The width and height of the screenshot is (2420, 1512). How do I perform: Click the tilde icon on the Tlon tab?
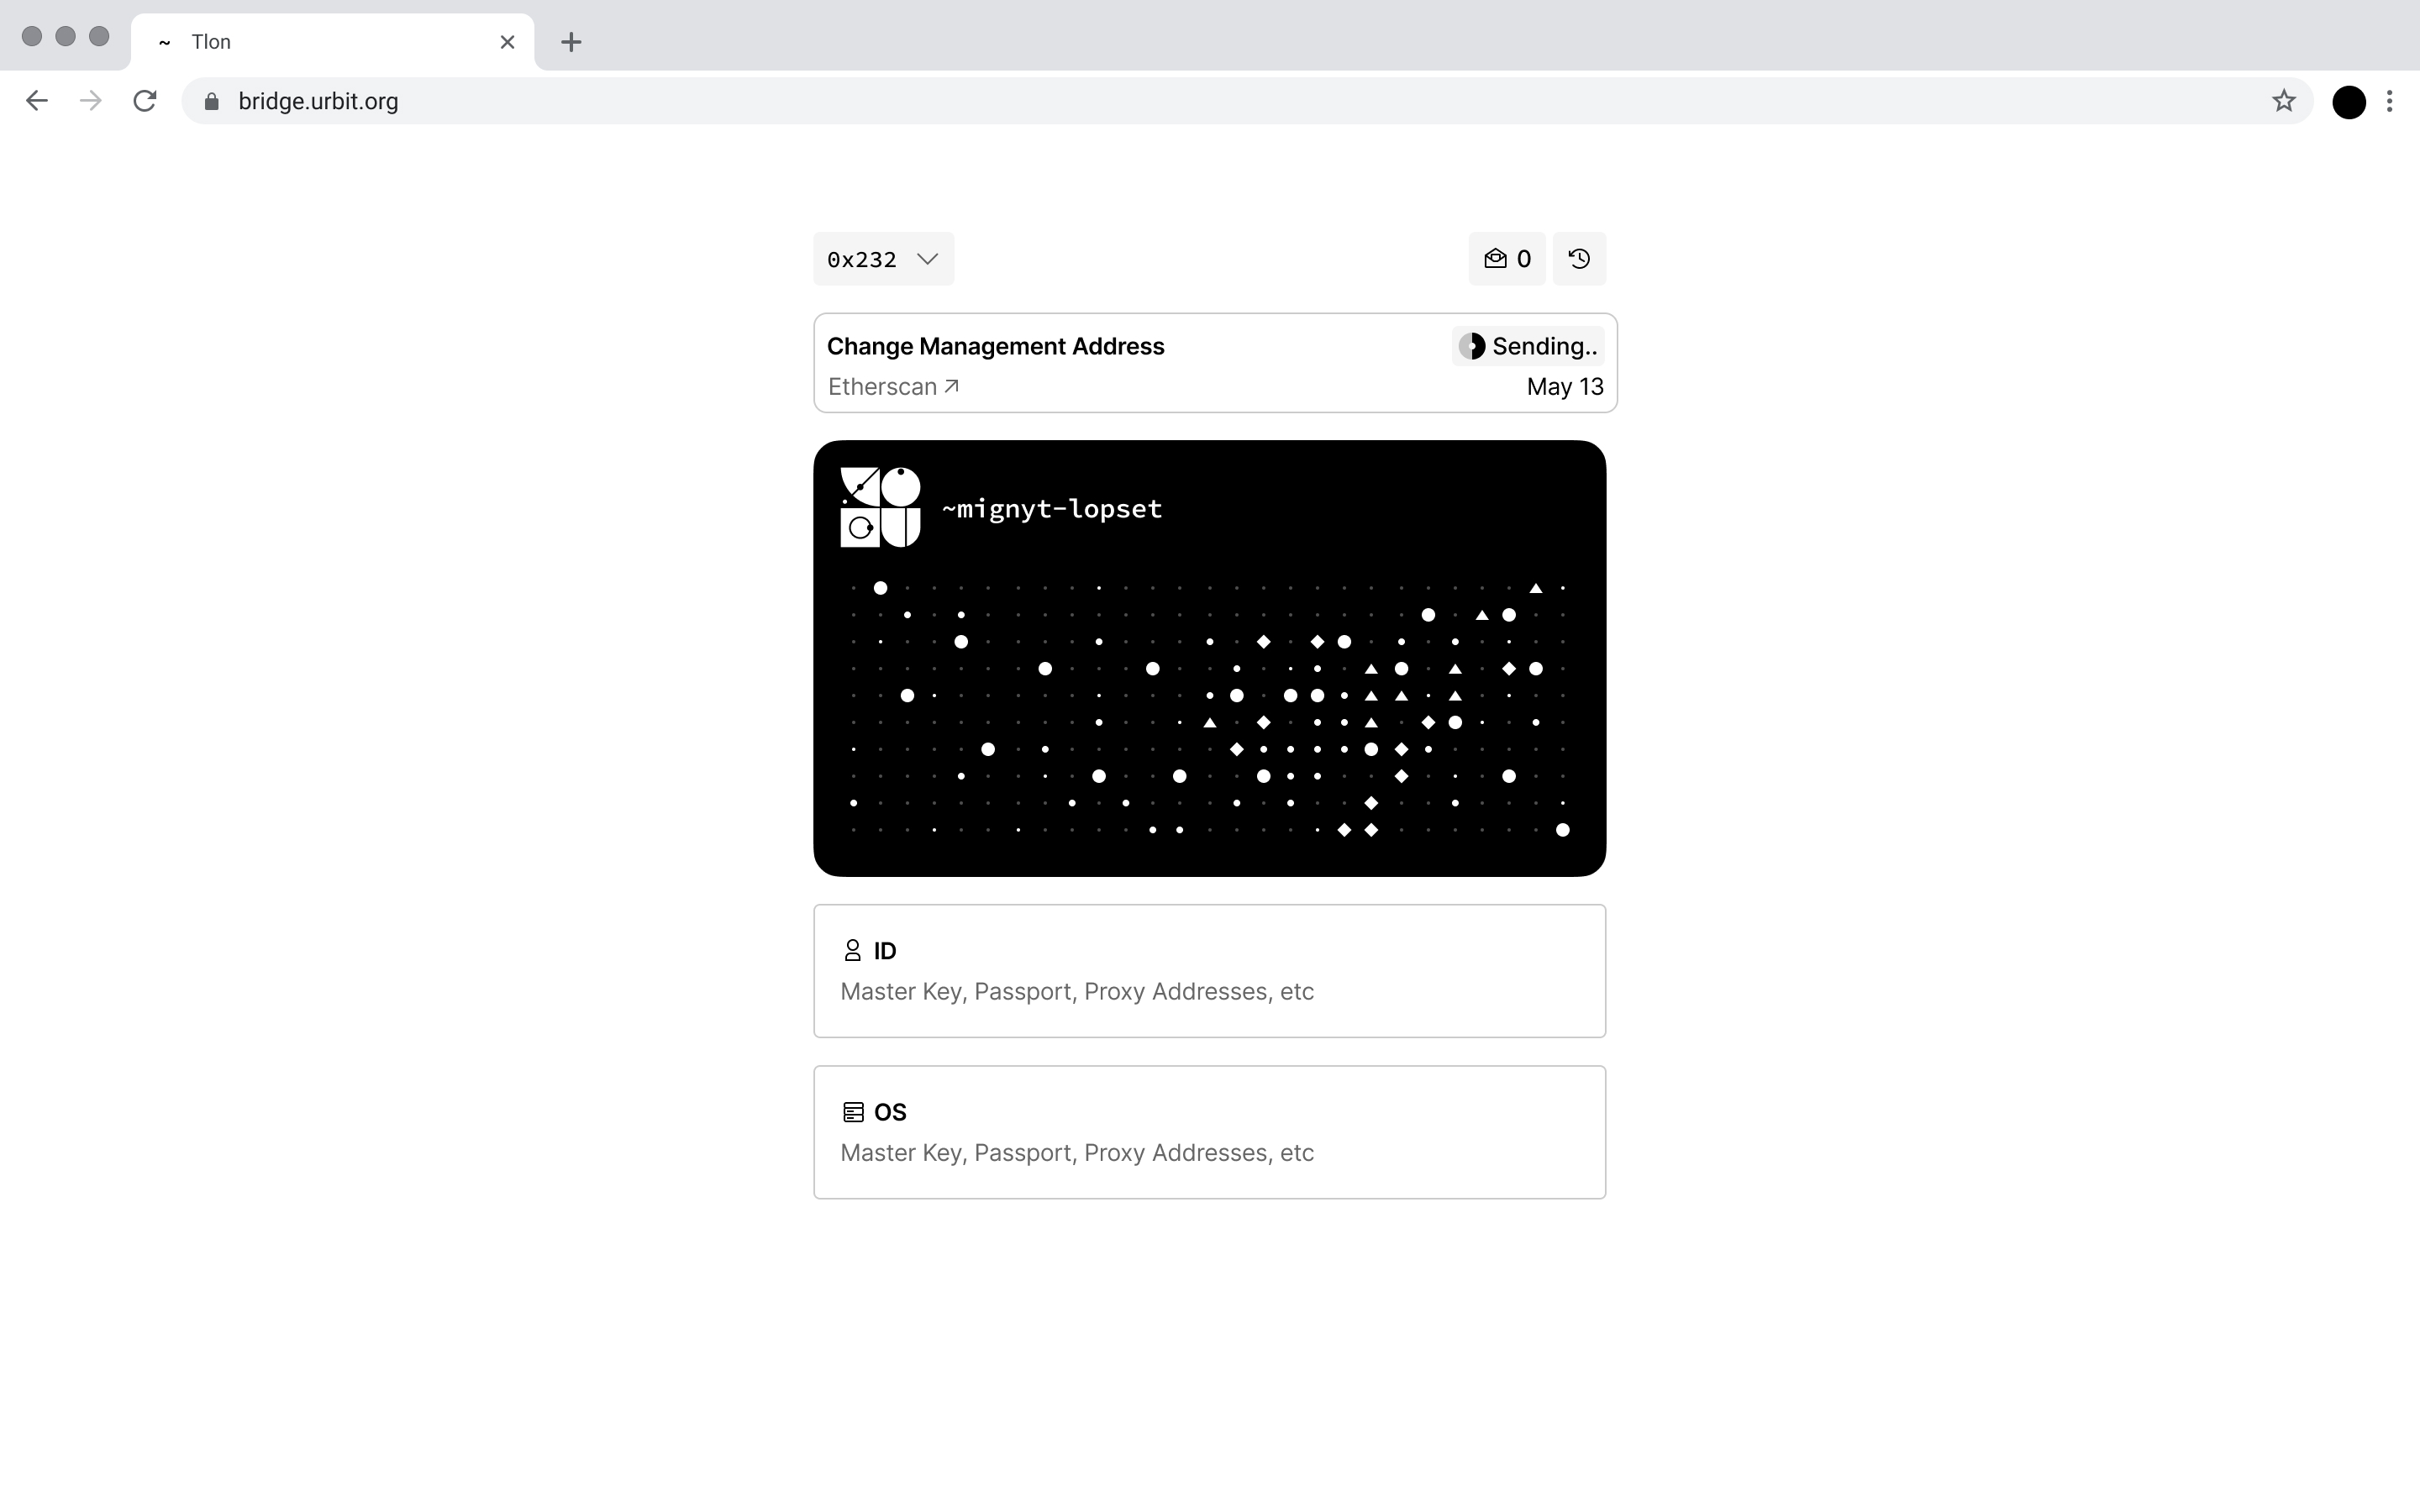164,41
